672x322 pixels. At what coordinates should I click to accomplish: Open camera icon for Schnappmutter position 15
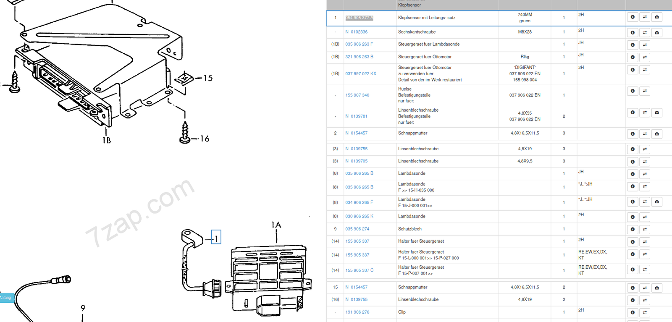pyautogui.click(x=657, y=288)
